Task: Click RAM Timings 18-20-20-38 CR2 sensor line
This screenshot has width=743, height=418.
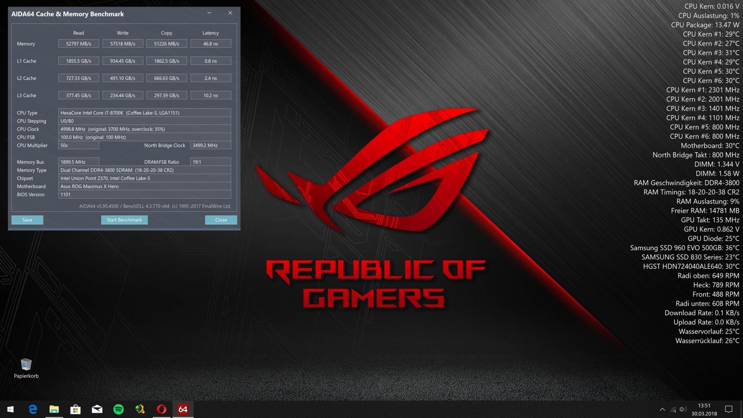Action: tap(691, 192)
